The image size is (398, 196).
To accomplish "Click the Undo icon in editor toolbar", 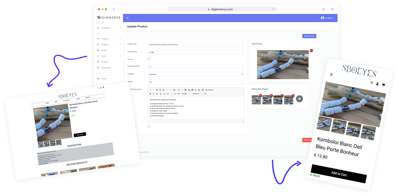I will 167,90.
